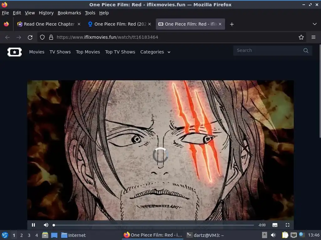
Task: Click the search magnifier icon
Action: (306, 50)
